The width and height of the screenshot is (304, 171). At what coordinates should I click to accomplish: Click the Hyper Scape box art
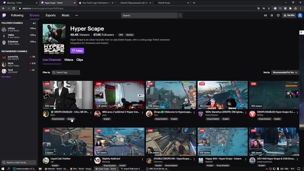click(x=54, y=39)
